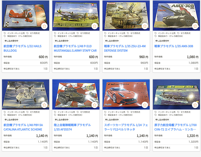The width and height of the screenshot is (201, 157).
Task: Open the 戦車プラモデル 1/35 AMX-30B title link
Action: coord(174,46)
